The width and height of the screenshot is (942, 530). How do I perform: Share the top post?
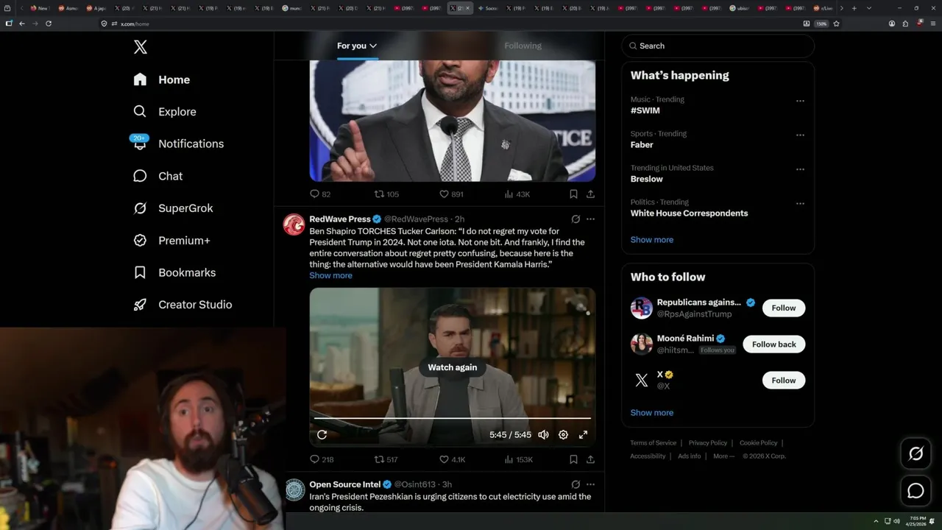[590, 194]
